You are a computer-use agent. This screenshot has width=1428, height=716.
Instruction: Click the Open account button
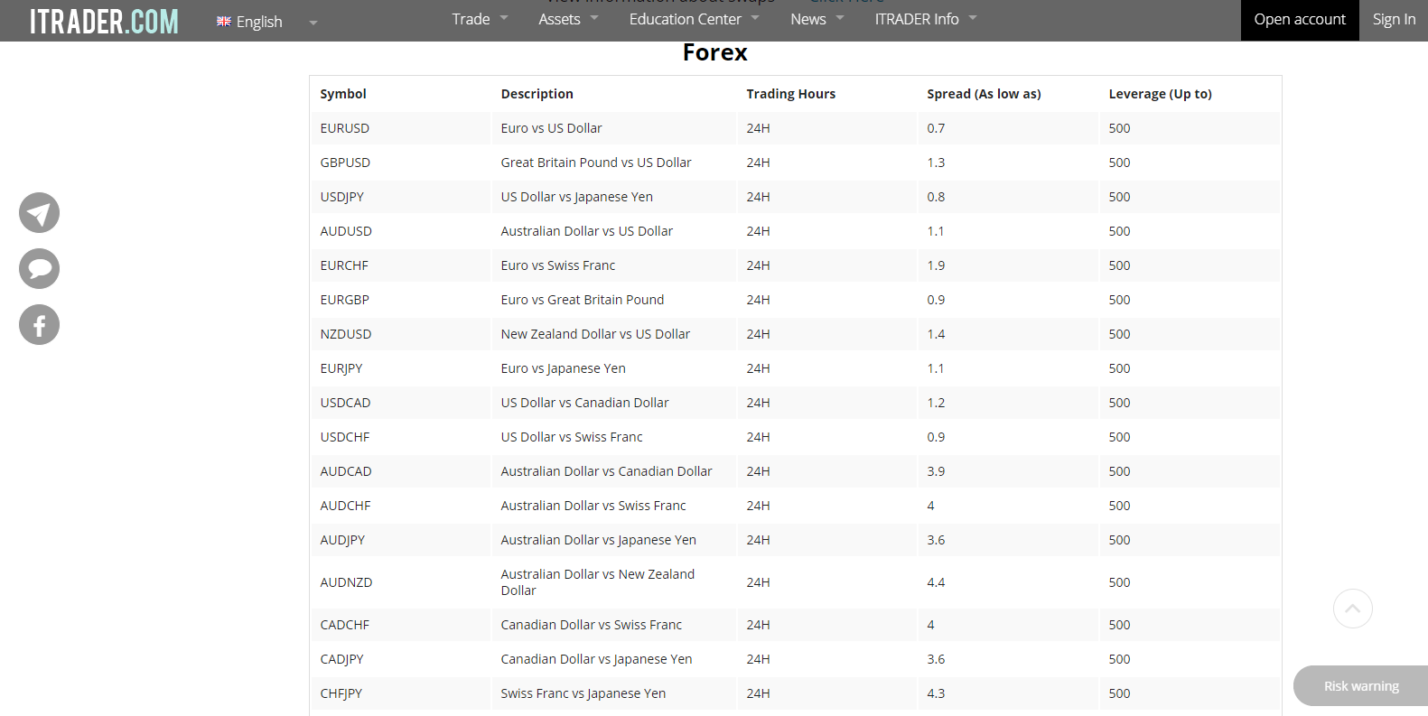point(1299,20)
